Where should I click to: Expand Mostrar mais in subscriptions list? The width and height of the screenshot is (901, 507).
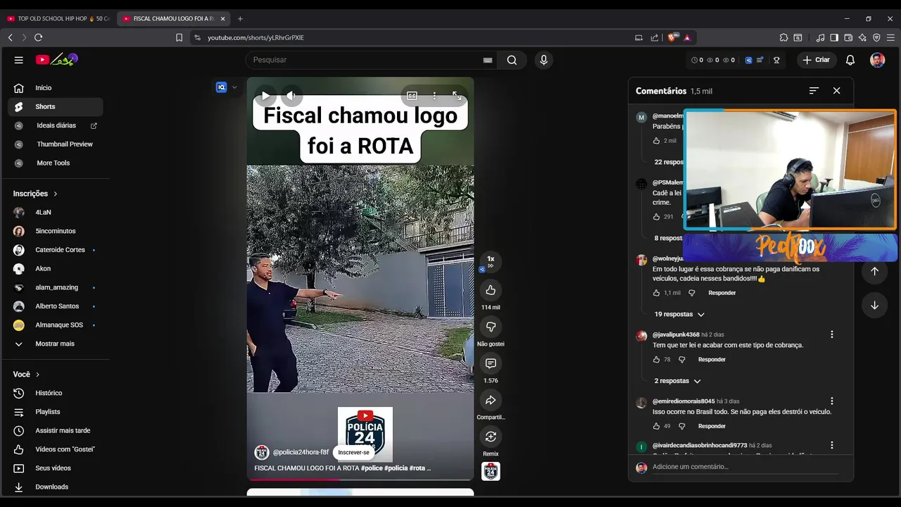[55, 344]
